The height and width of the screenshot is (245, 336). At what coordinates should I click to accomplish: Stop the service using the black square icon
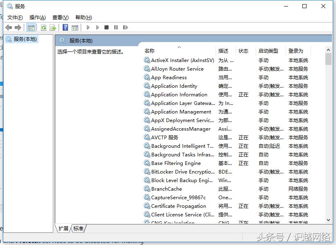107,27
